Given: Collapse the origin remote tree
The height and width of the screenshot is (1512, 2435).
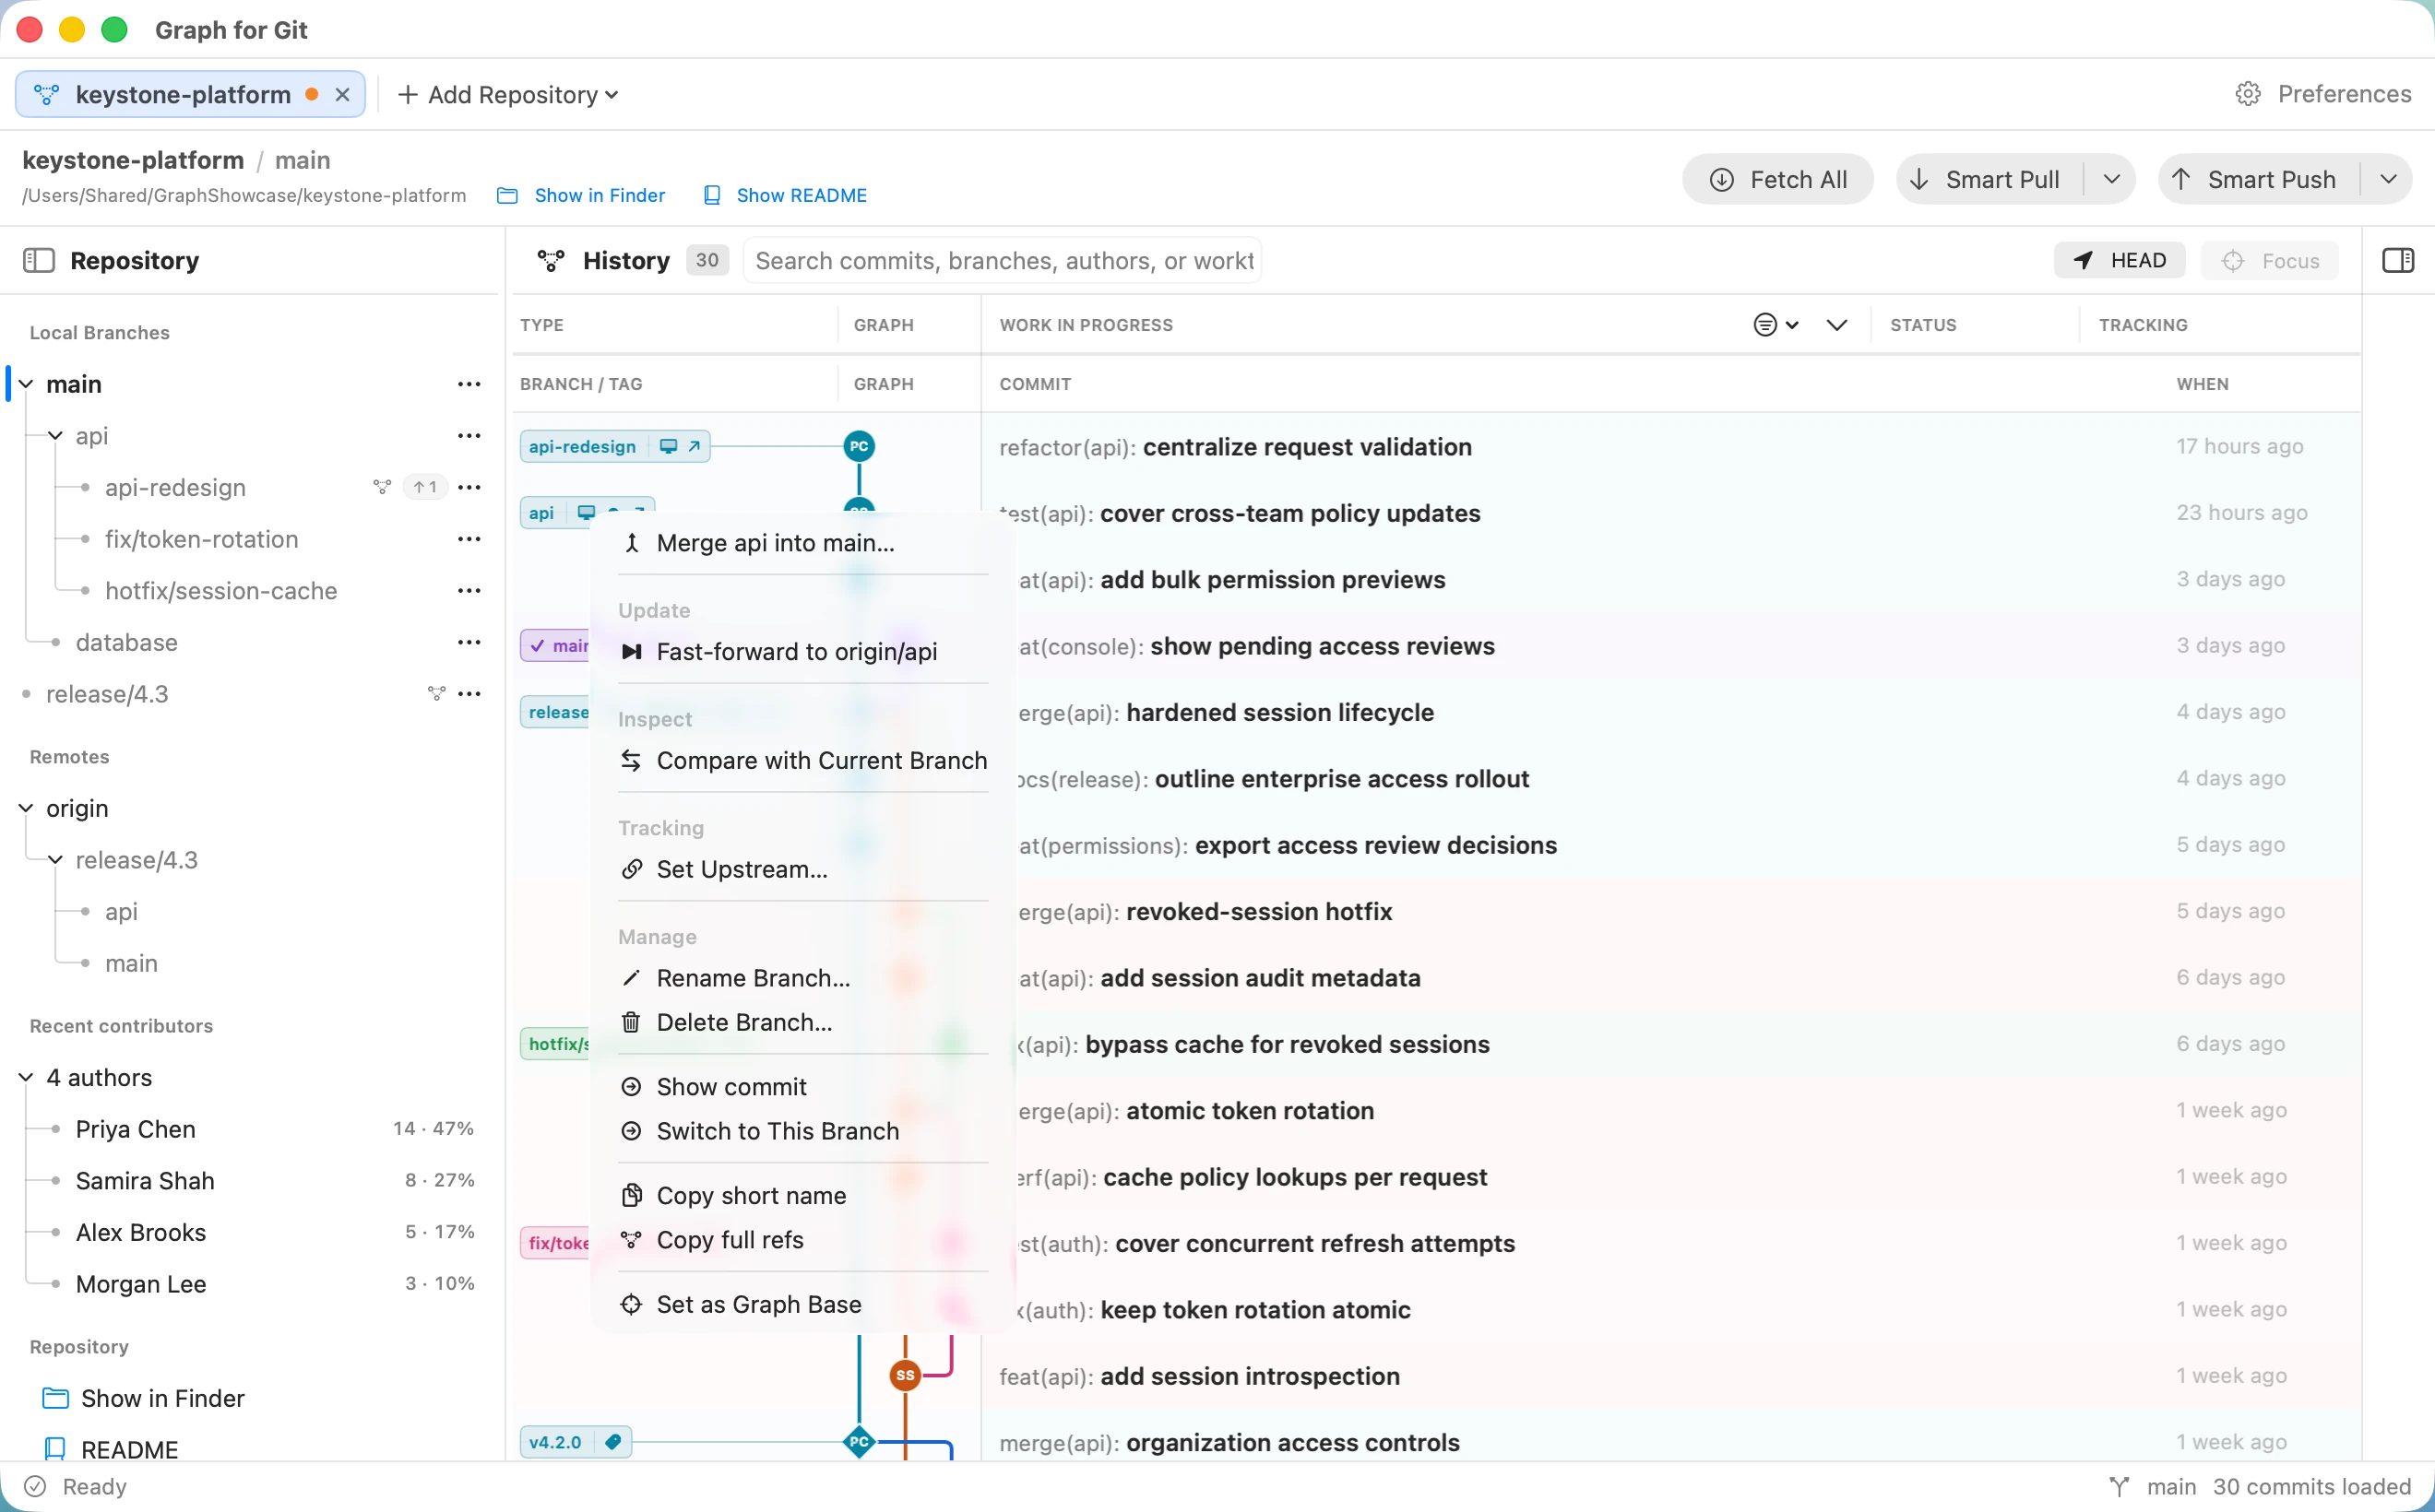Looking at the screenshot, I should (26, 808).
